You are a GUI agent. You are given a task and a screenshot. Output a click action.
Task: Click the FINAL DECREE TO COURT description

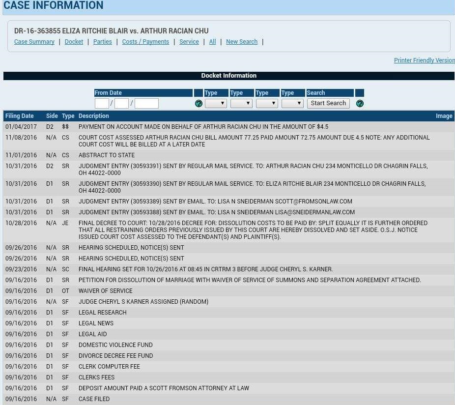[x=253, y=230]
